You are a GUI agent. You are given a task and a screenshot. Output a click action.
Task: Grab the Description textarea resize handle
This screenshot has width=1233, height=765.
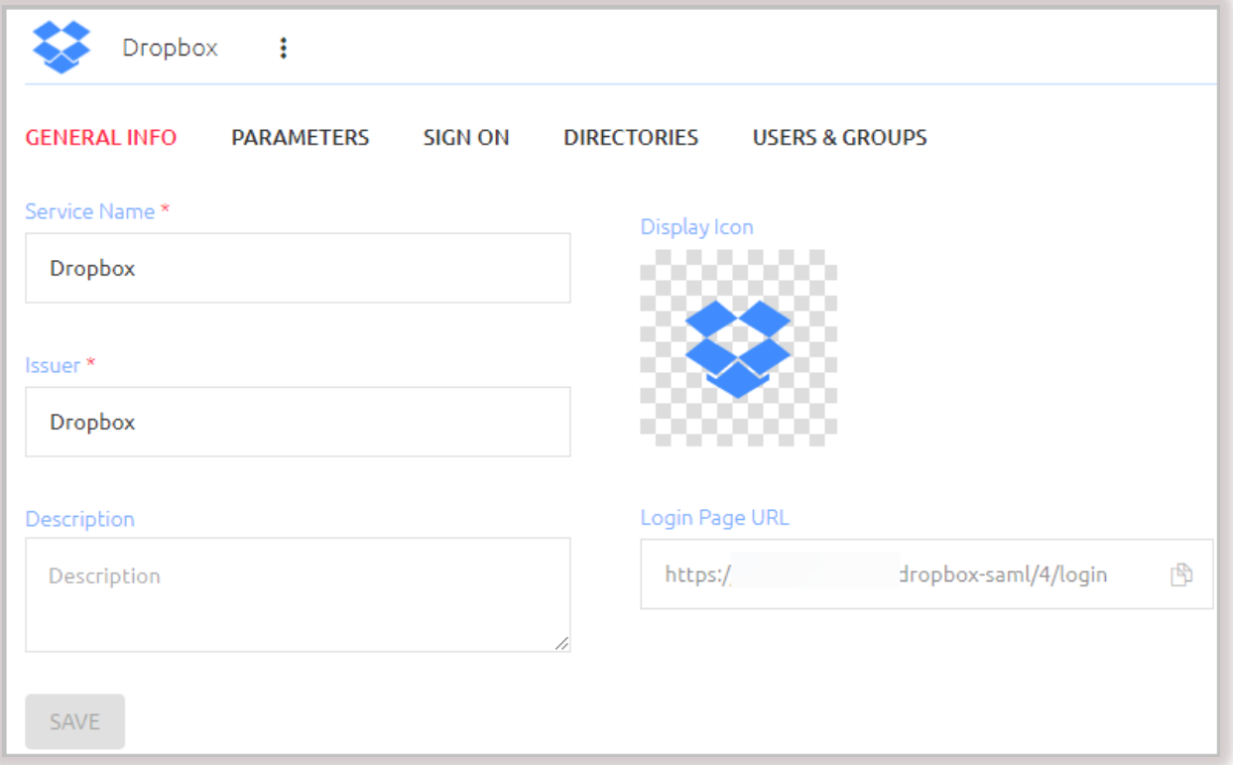click(x=562, y=644)
